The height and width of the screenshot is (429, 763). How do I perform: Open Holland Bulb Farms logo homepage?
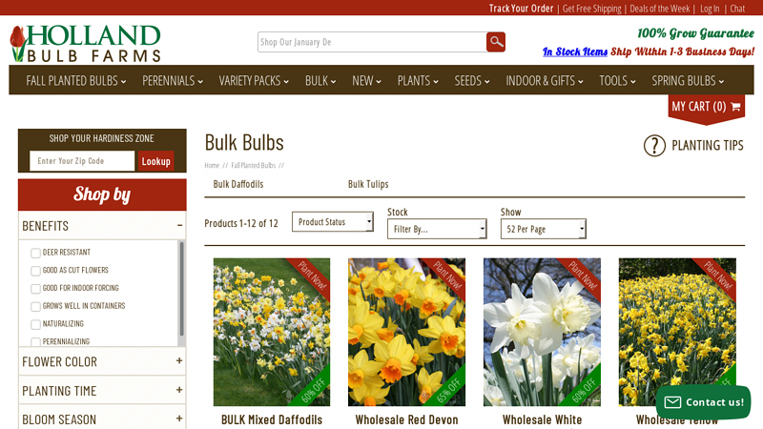[86, 43]
